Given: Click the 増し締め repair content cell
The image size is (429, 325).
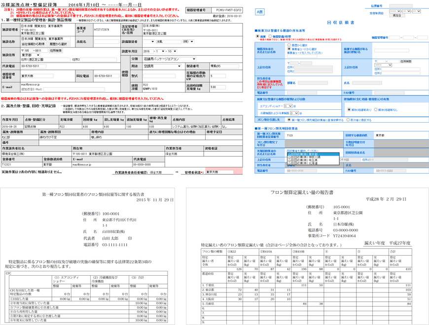Looking at the screenshot, I should tap(119, 137).
